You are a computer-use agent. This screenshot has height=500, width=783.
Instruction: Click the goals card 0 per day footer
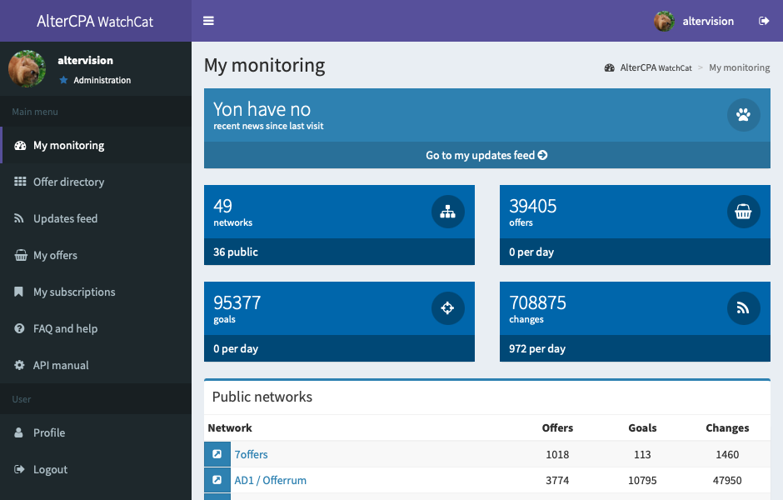[339, 348]
